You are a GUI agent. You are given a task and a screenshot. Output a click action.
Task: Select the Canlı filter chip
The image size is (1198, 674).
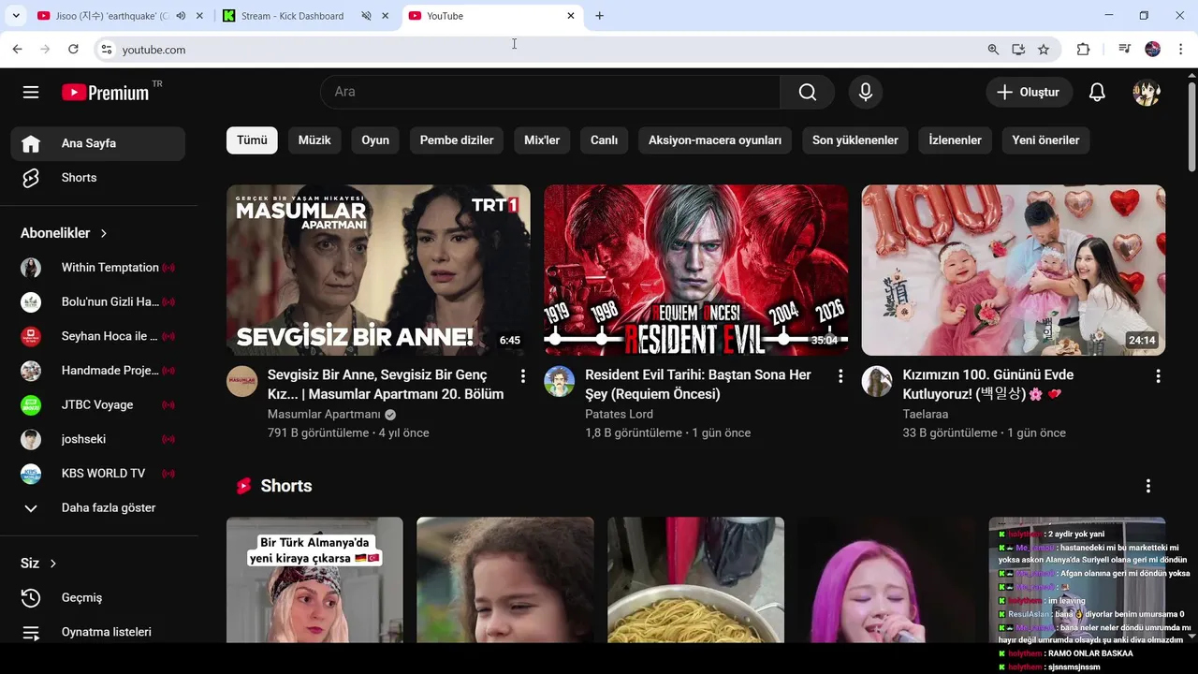(604, 140)
